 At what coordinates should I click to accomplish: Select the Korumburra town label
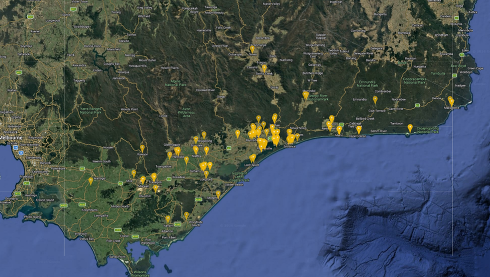(89, 210)
